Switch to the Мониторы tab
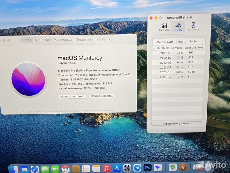The width and height of the screenshot is (230, 173). 43,40
